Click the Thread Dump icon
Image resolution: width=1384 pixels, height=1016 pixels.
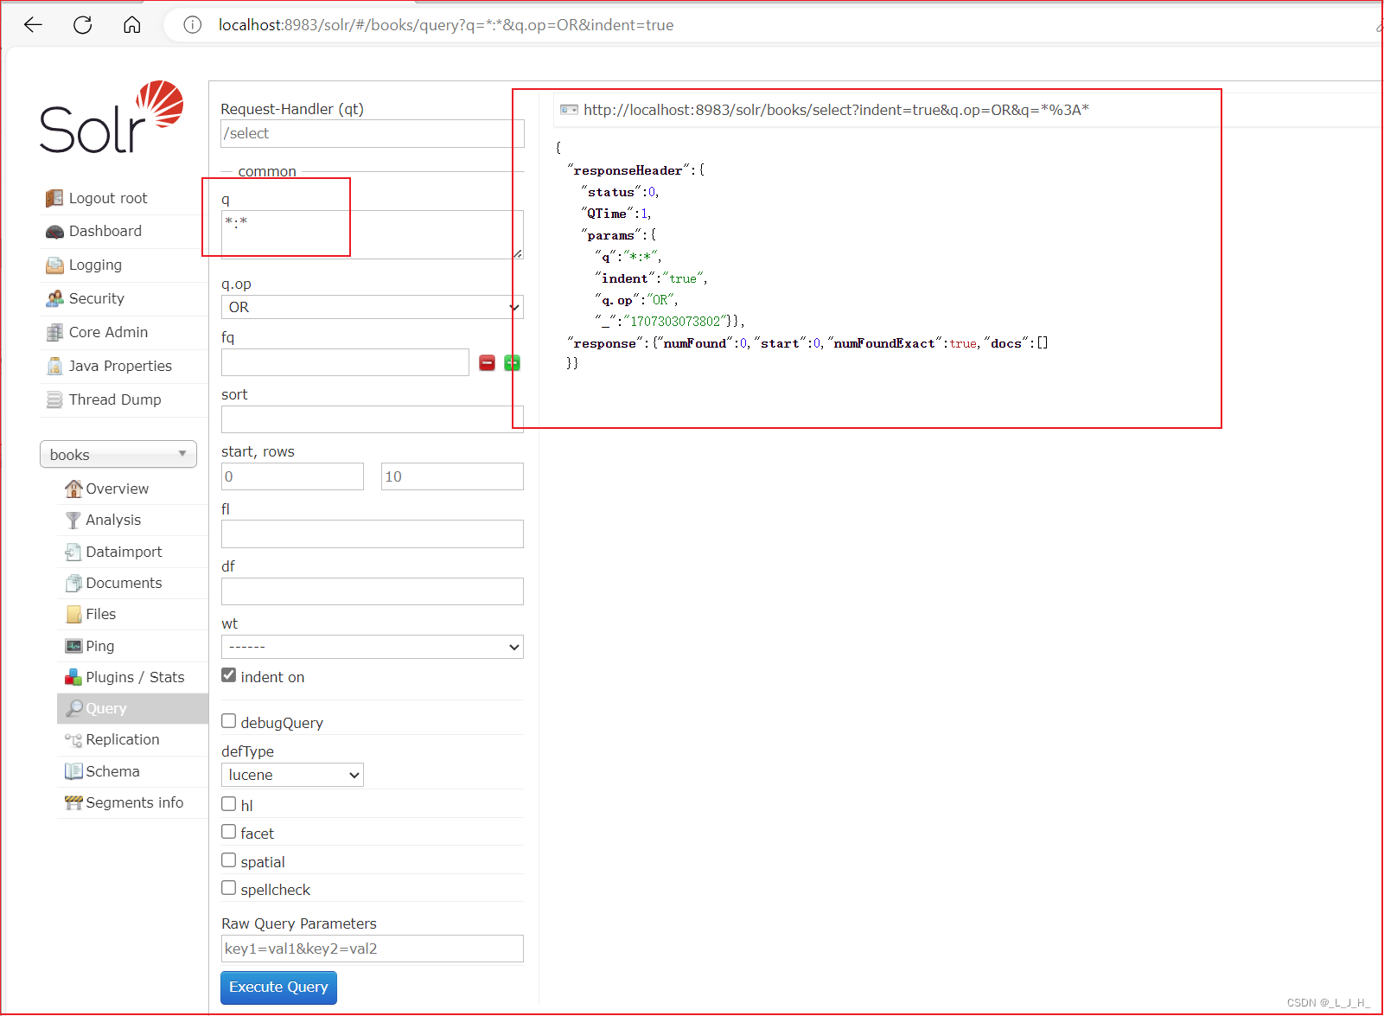[54, 399]
